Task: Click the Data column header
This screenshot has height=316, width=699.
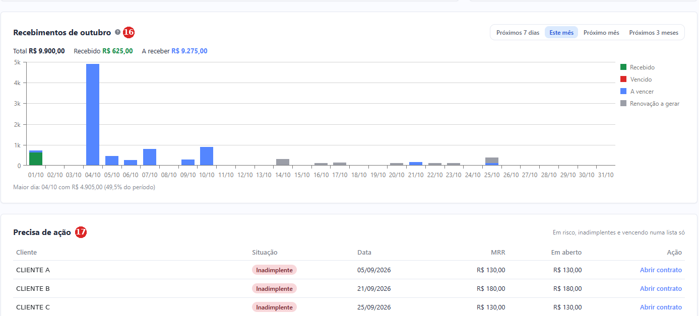Action: point(364,253)
